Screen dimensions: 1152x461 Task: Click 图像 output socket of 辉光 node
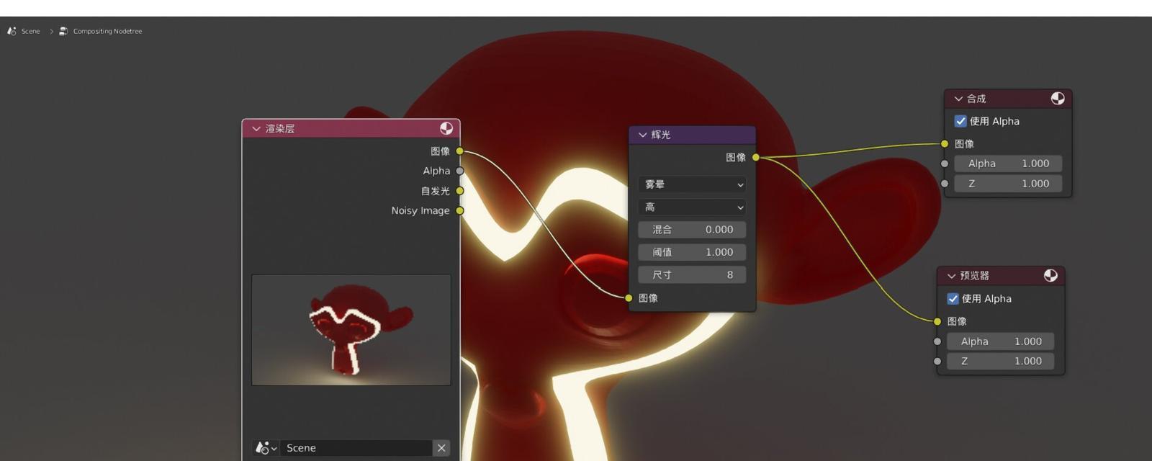pyautogui.click(x=756, y=157)
